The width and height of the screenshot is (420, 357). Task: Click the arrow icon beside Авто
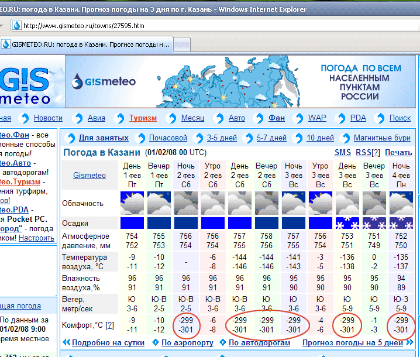tap(219, 118)
